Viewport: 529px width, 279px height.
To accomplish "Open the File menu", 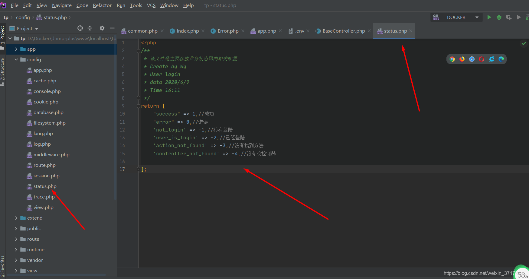I will pos(15,5).
